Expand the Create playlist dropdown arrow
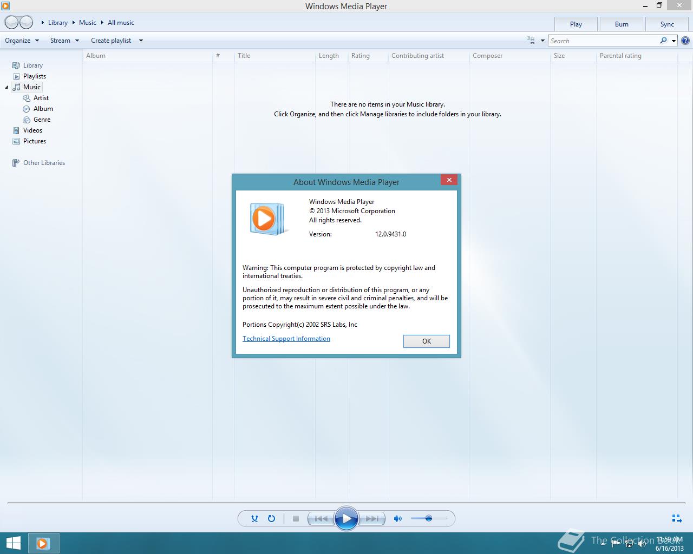The width and height of the screenshot is (693, 554). [x=141, y=41]
